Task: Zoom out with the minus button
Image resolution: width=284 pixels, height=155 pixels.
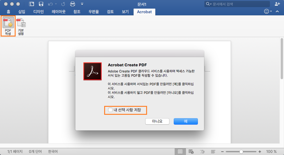Action: pyautogui.click(x=222, y=152)
